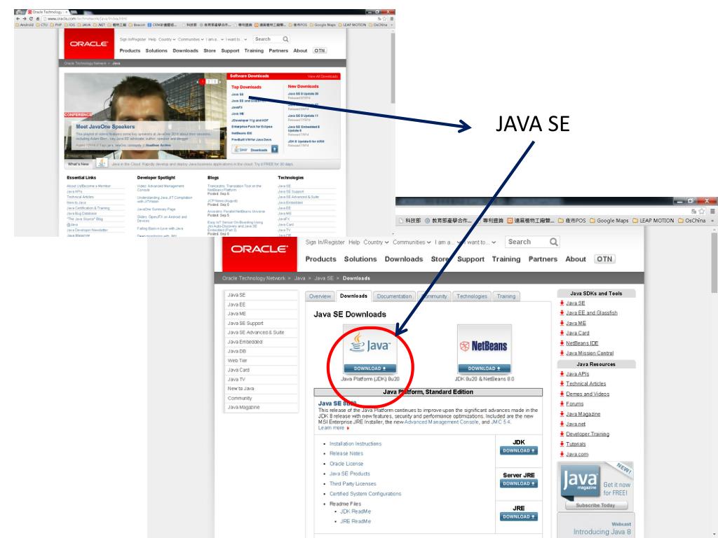Open the OsChina bookmark folder in the Downloads window
Image resolution: width=718 pixels, height=538 pixels.
tap(691, 221)
